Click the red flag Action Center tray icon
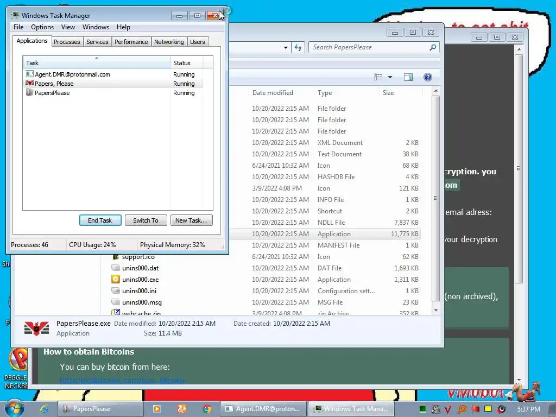Screen dimensions: 556x417 pyautogui.click(x=475, y=409)
